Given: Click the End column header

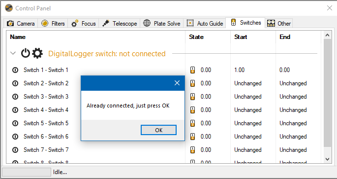Looking at the screenshot, I should point(285,37).
